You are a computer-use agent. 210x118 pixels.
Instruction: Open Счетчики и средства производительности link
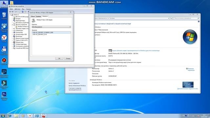pyautogui.click(x=75, y=89)
